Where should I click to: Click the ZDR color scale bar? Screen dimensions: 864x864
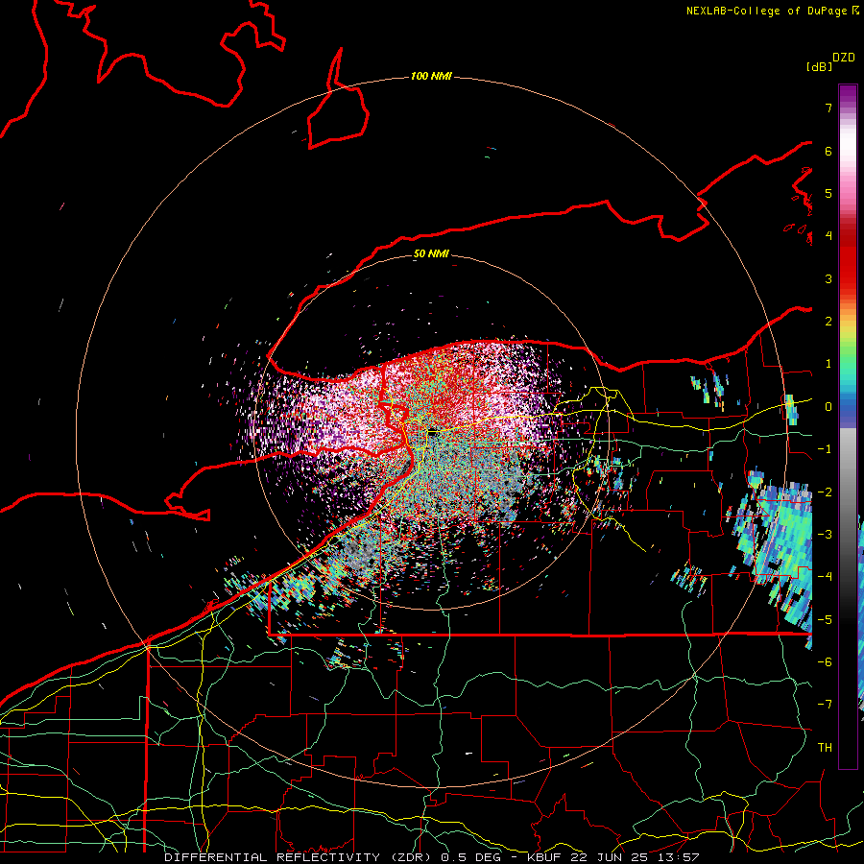pos(848,426)
